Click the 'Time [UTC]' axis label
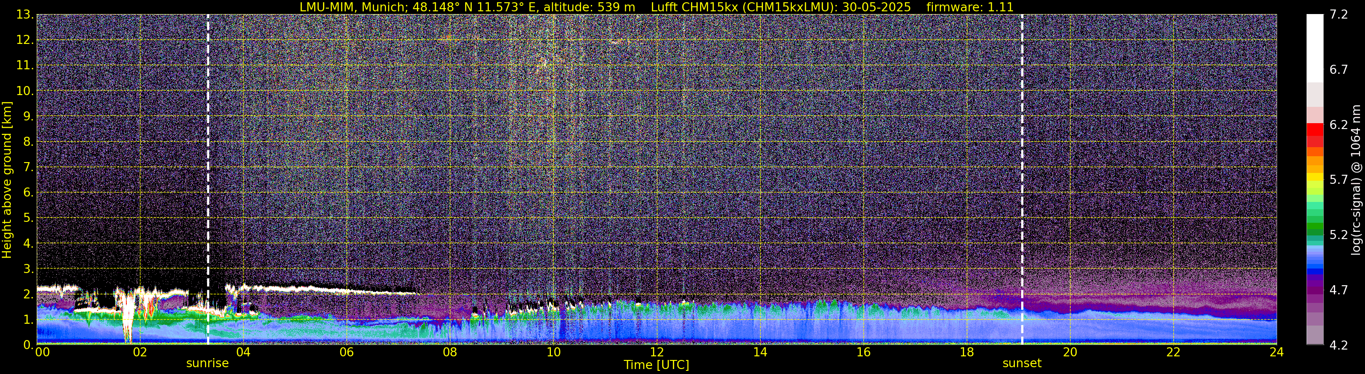Screen dimensions: 1365x374 (x=656, y=365)
